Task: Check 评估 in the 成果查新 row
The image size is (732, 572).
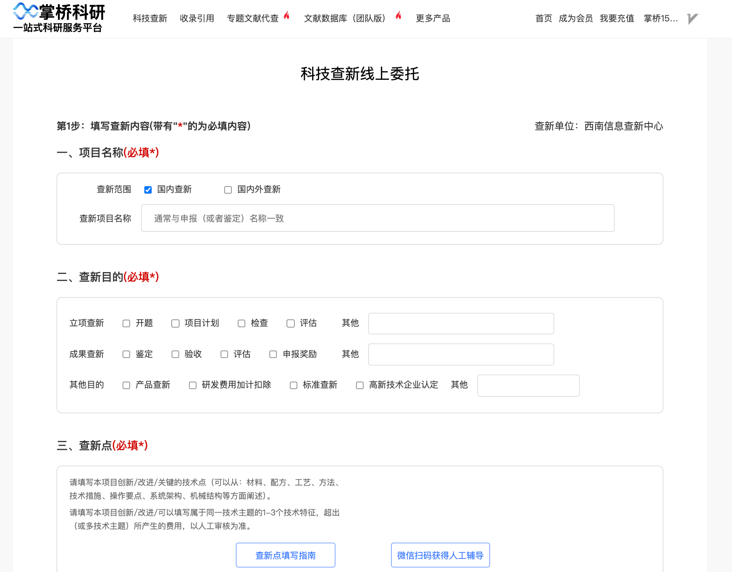Action: [224, 354]
